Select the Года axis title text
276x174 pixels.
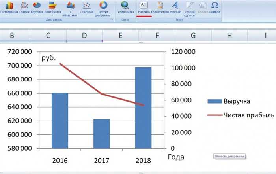point(176,157)
